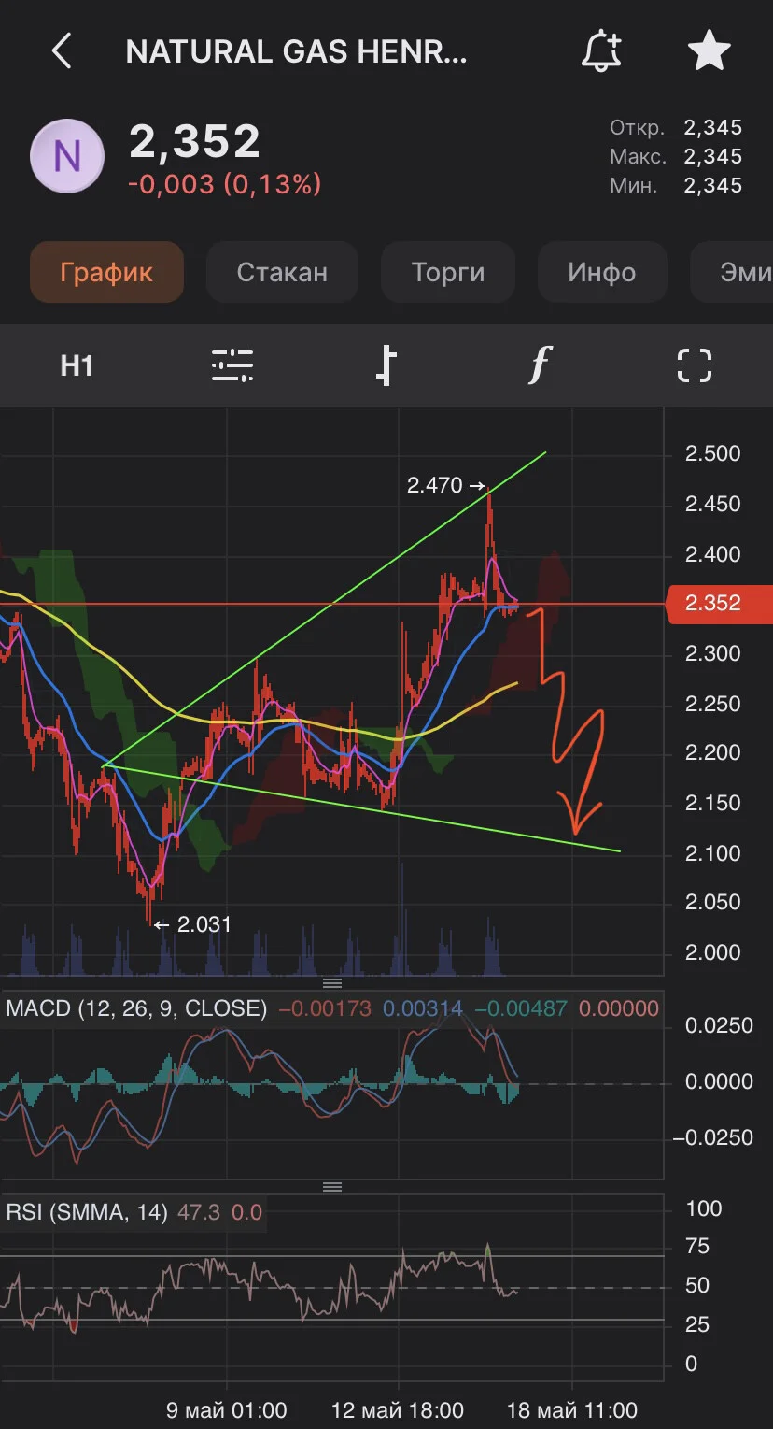Switch to the График tab

tap(106, 272)
